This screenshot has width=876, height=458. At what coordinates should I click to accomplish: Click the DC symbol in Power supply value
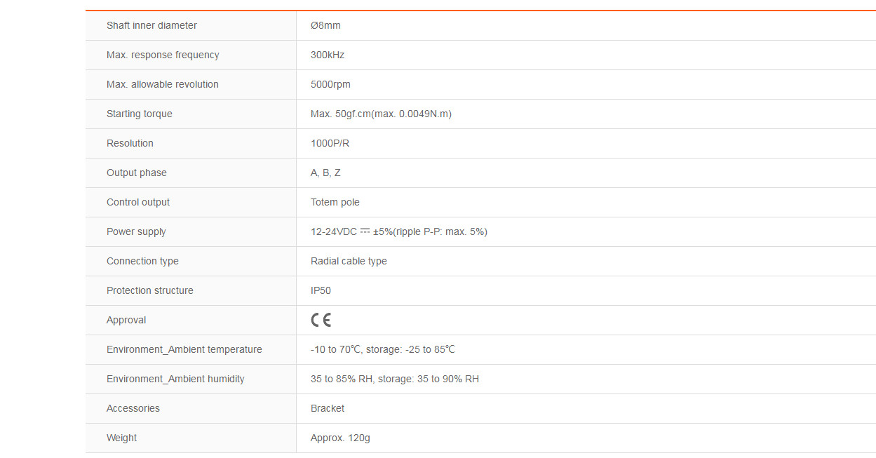point(365,231)
